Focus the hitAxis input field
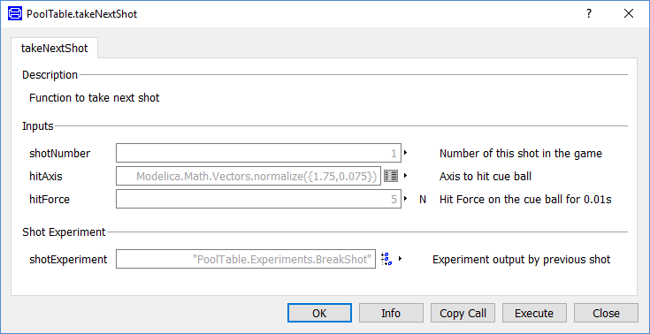 [x=249, y=176]
